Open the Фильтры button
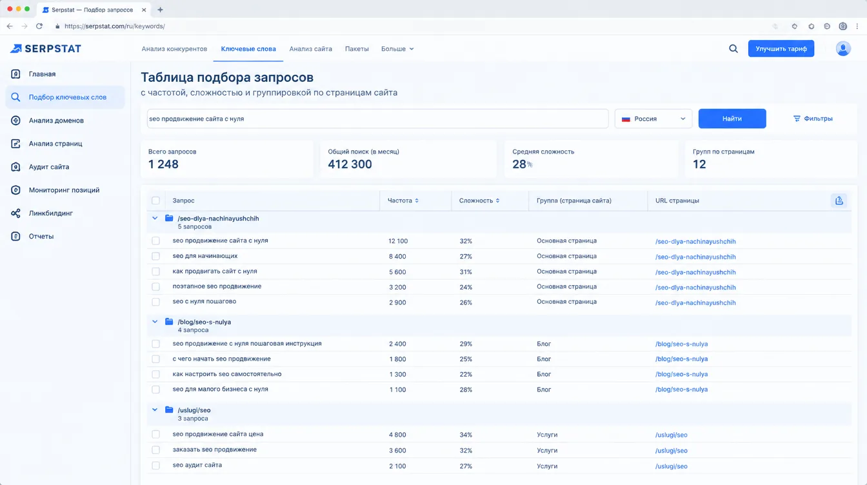 (x=813, y=119)
